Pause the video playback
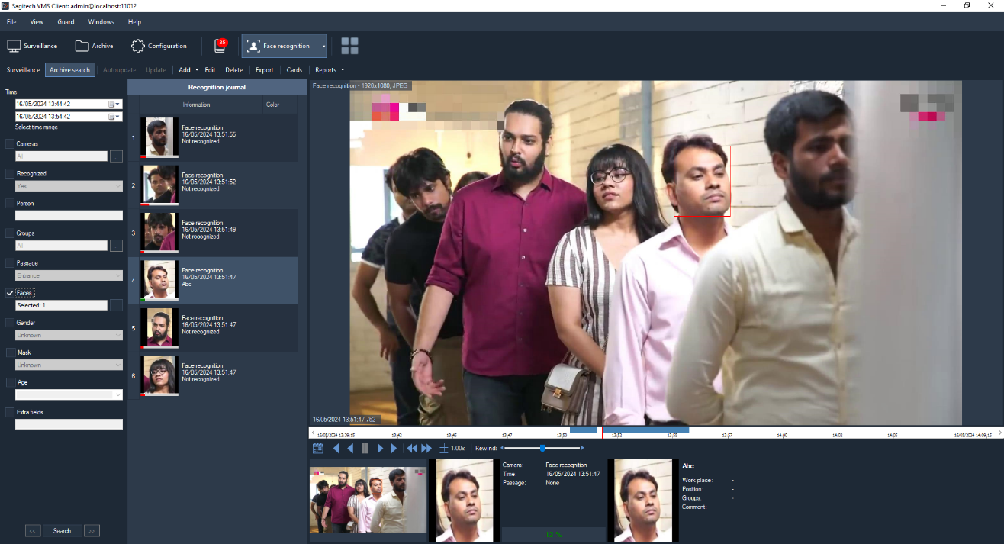Image resolution: width=1004 pixels, height=544 pixels. coord(365,449)
